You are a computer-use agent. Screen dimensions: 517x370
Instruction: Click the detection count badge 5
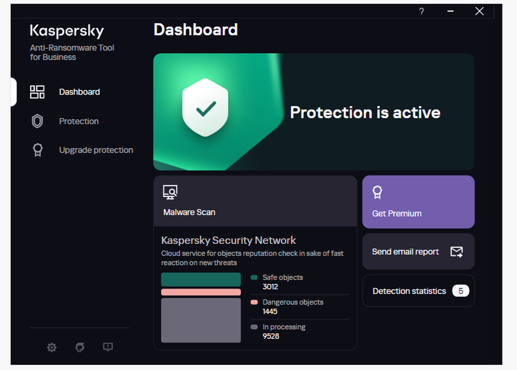pos(461,291)
